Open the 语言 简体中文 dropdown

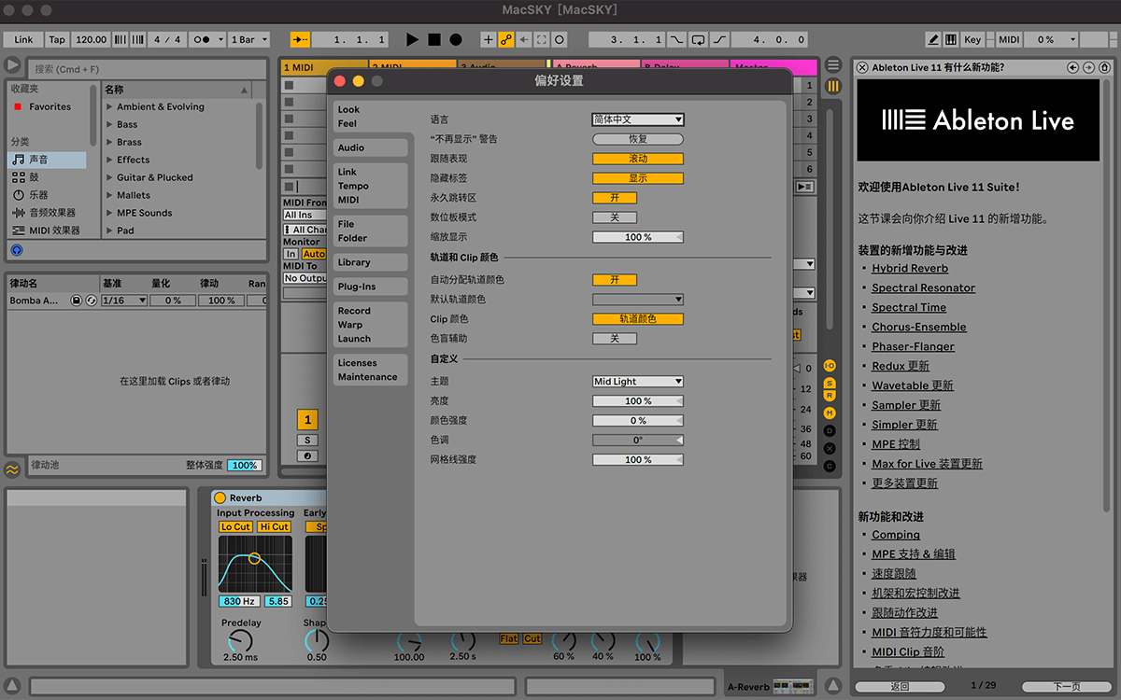click(638, 119)
